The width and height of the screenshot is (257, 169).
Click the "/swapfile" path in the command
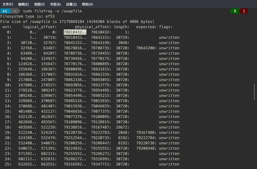(72, 11)
